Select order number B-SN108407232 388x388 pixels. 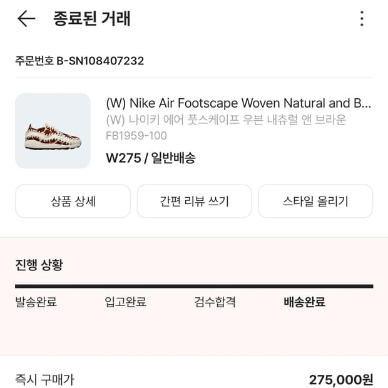[x=79, y=61]
